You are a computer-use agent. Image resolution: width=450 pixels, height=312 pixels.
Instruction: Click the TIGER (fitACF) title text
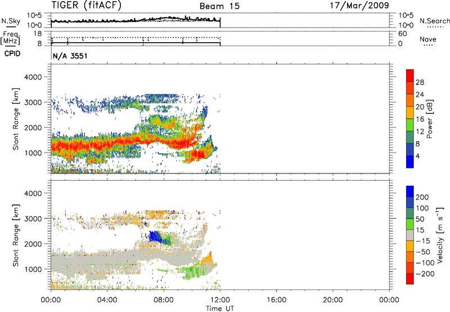click(x=87, y=5)
